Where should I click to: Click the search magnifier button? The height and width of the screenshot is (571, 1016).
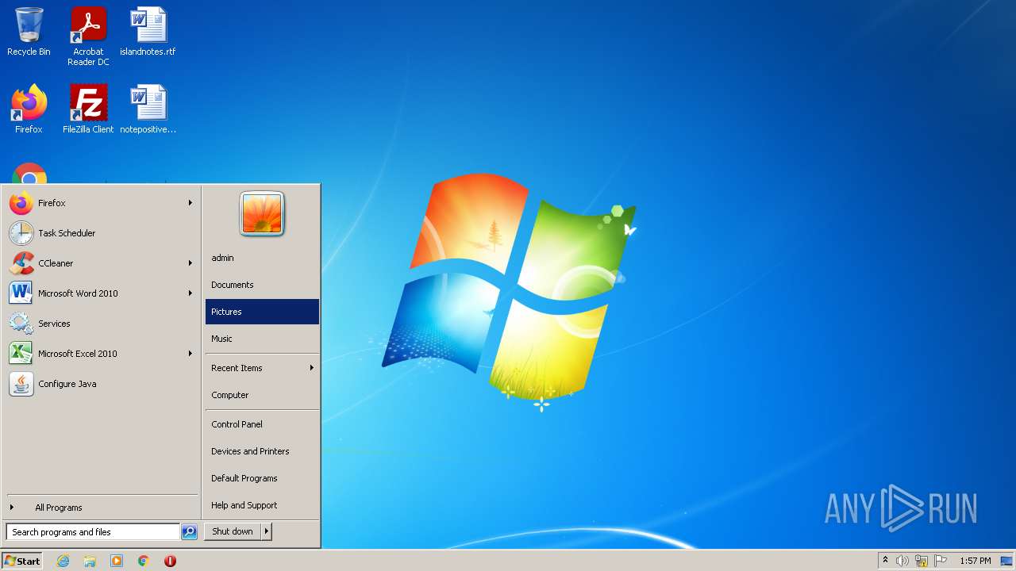tap(189, 532)
